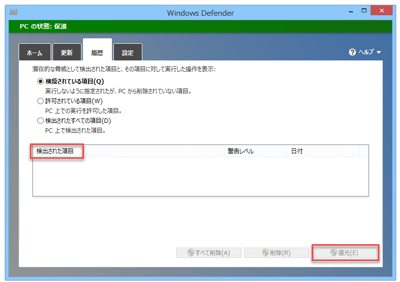This screenshot has width=400, height=282.
Task: Click the ヘルプ text link
Action: tap(366, 52)
